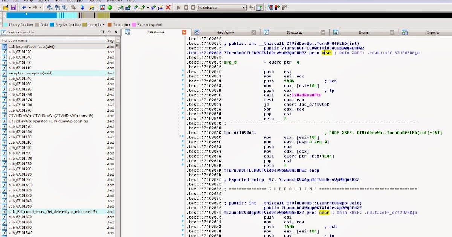
Task: Open the back-history dropdown arrow
Action: point(29,8)
